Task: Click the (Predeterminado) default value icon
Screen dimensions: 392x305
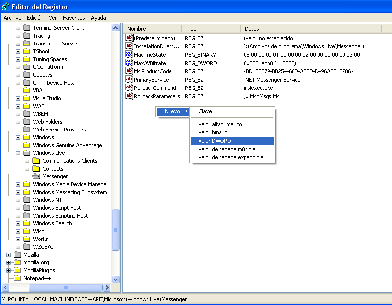Action: (130, 38)
